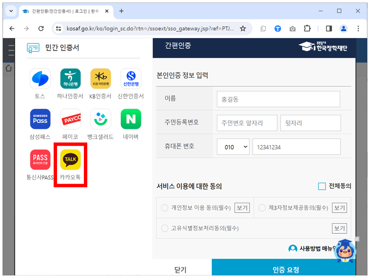
Task: Select the carrier PASS (통신사PASS) icon
Action: [x=40, y=159]
